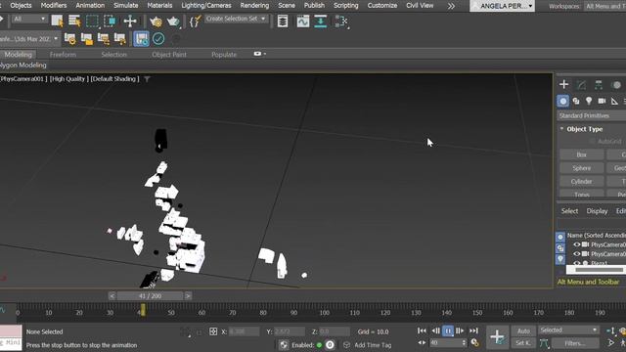The image size is (626, 352).
Task: Choose Rectangular Selection Region tool
Action: [92, 22]
